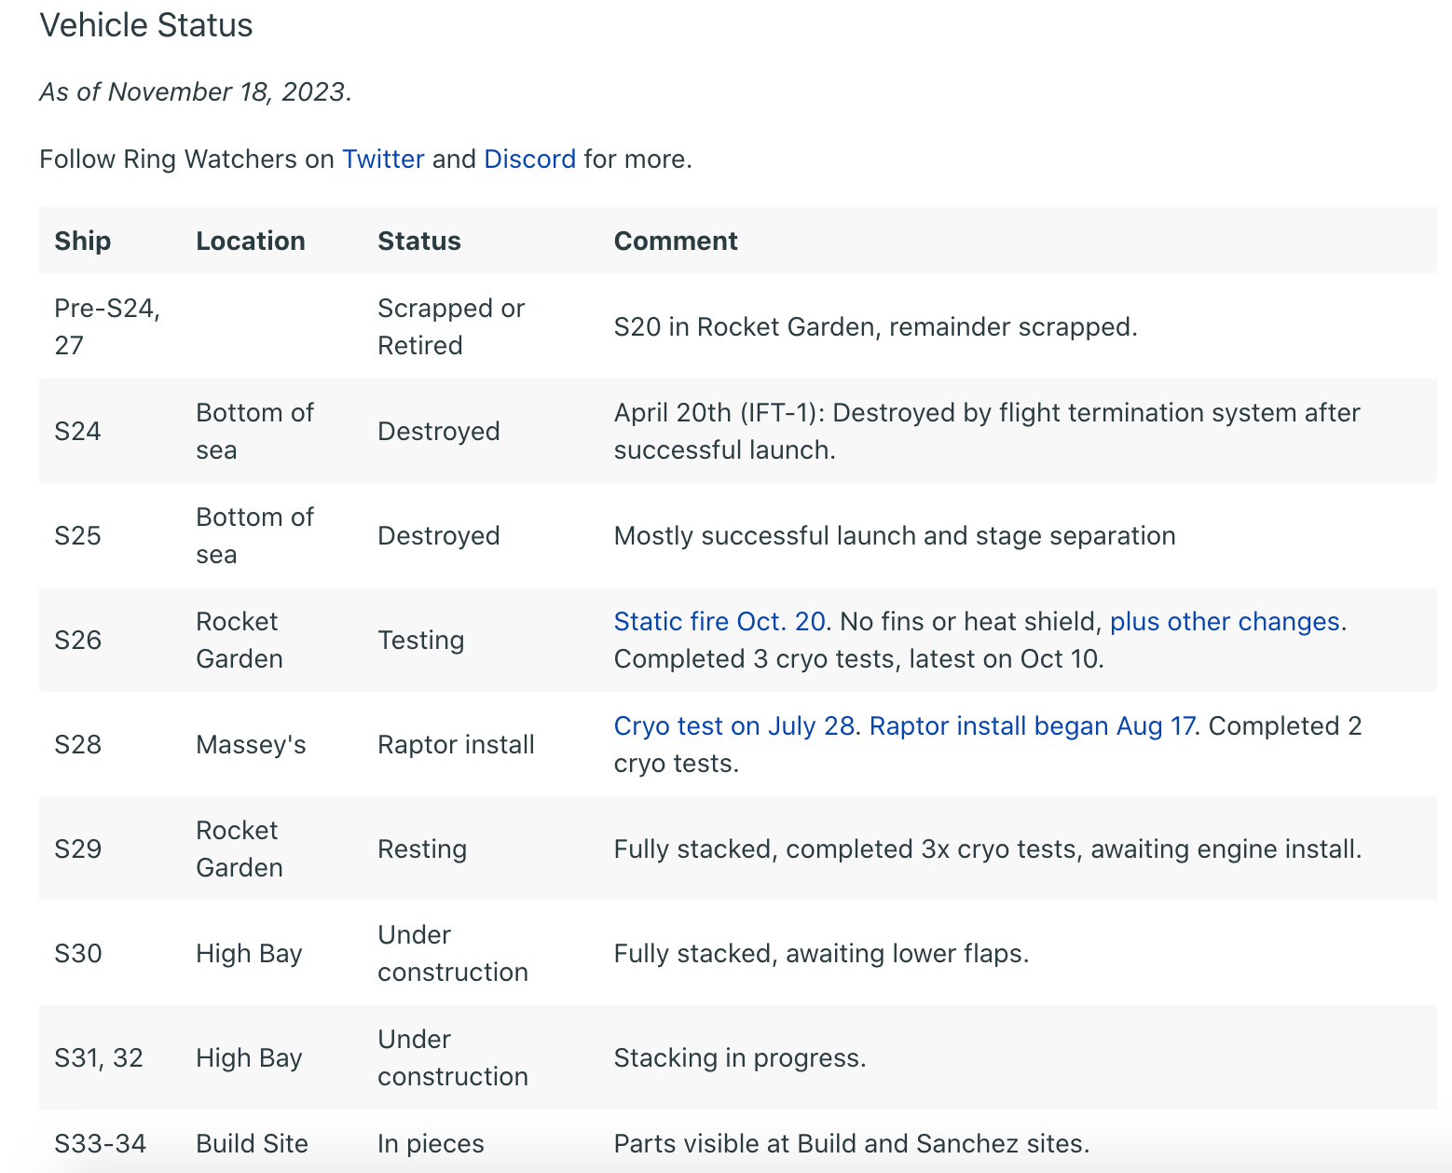The width and height of the screenshot is (1452, 1173).
Task: Click the Ship column header
Action: [83, 241]
